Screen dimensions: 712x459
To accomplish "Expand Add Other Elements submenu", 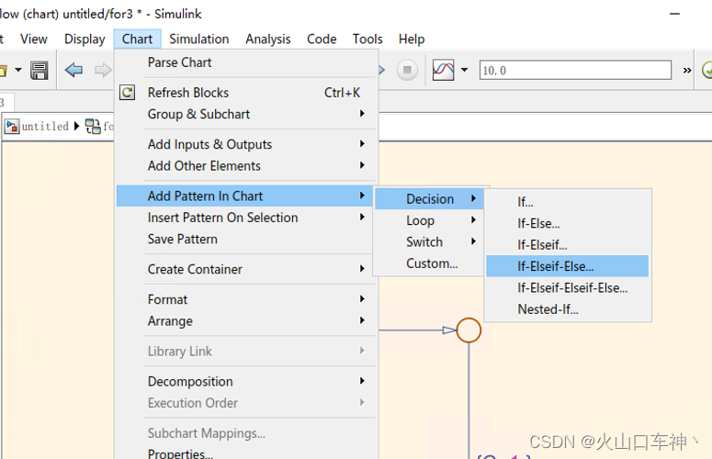I will click(x=245, y=166).
